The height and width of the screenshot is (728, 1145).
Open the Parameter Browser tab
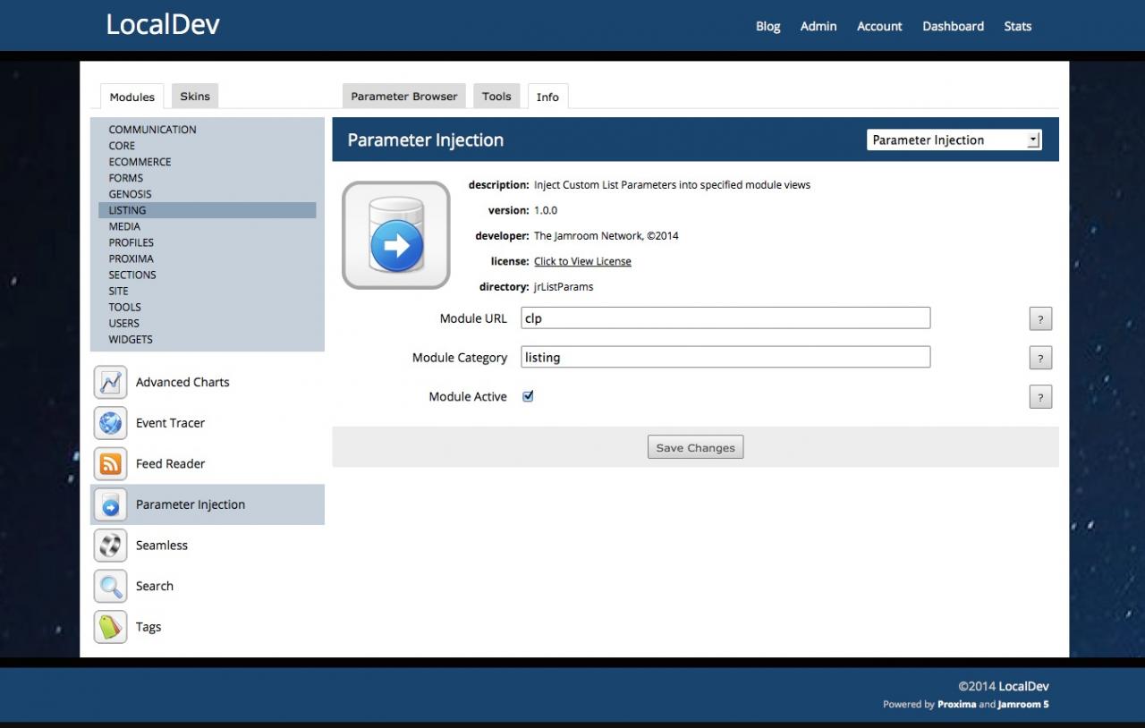click(403, 97)
